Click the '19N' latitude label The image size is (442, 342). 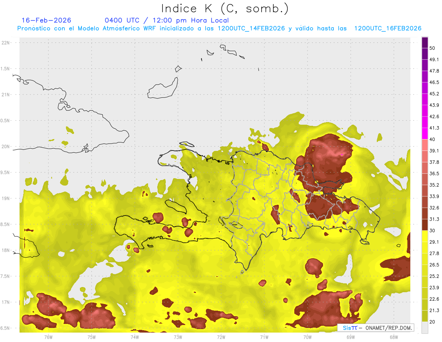[x=6, y=198]
